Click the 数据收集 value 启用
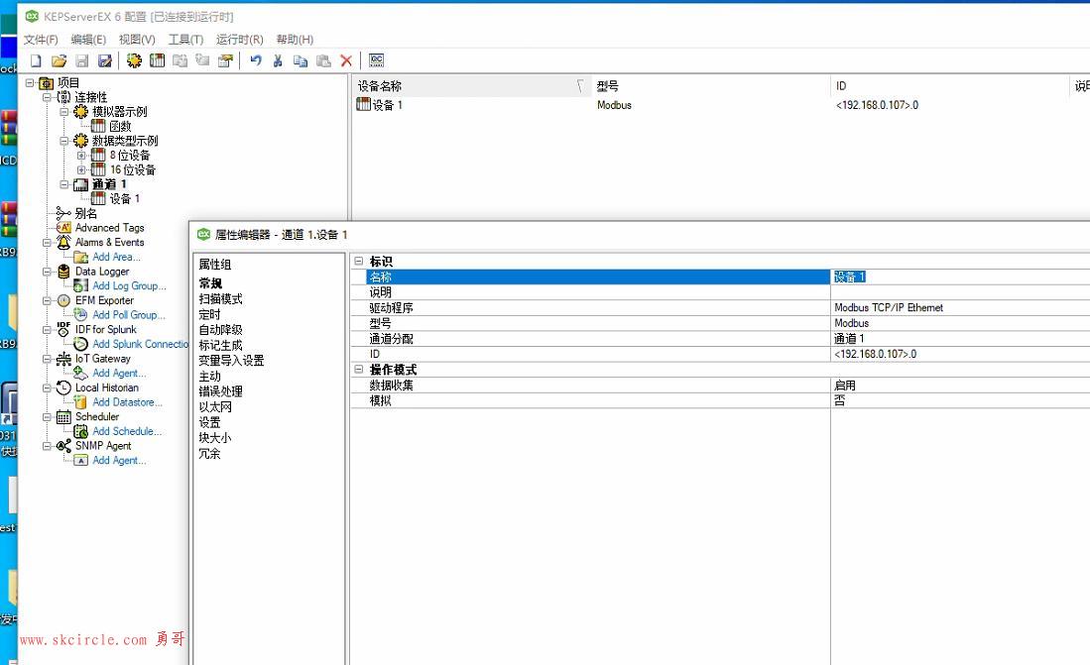This screenshot has width=1090, height=665. coord(960,385)
